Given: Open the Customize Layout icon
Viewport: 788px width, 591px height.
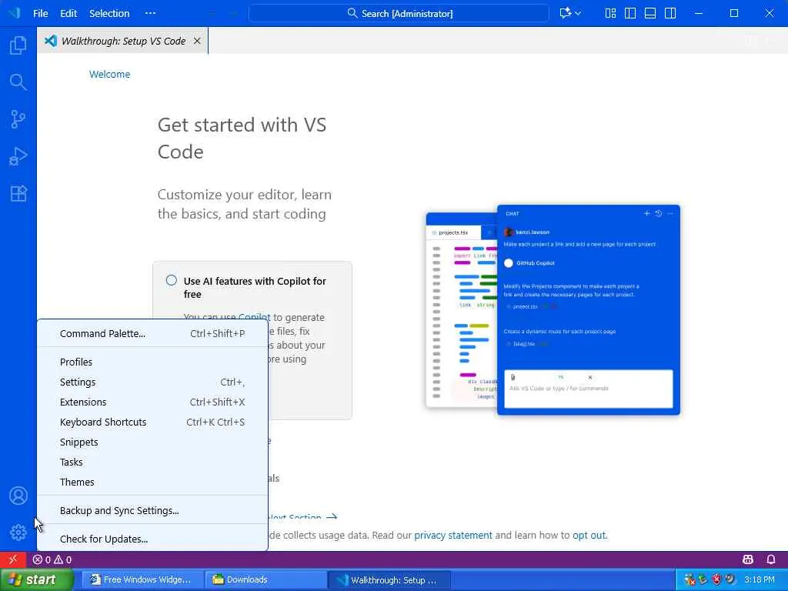Looking at the screenshot, I should coord(610,13).
